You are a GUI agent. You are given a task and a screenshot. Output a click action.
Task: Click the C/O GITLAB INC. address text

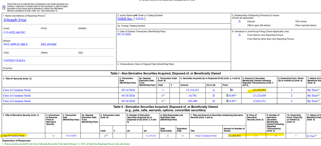point(15,33)
